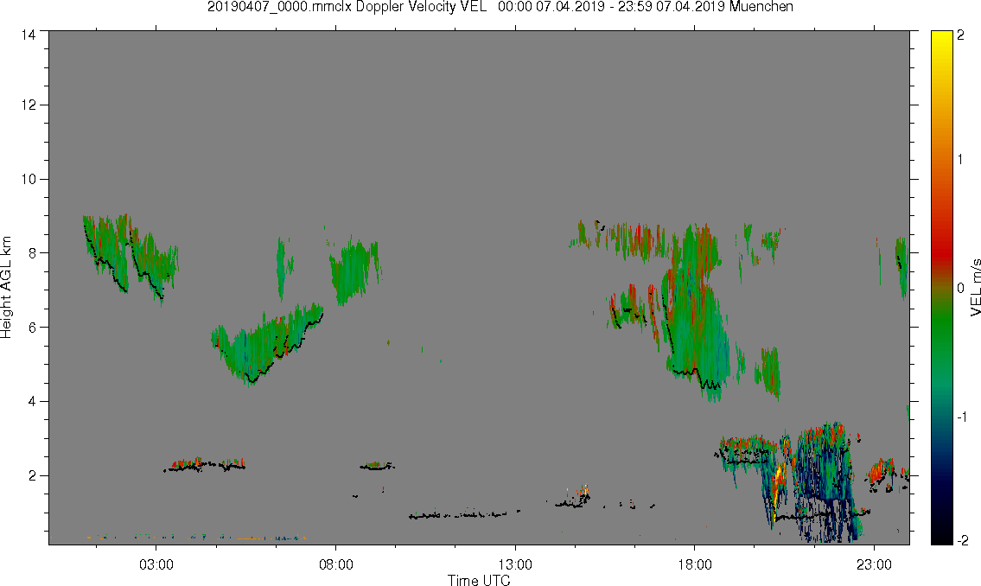The image size is (981, 586).
Task: Click the colorbar label '-1'
Action: pos(962,417)
